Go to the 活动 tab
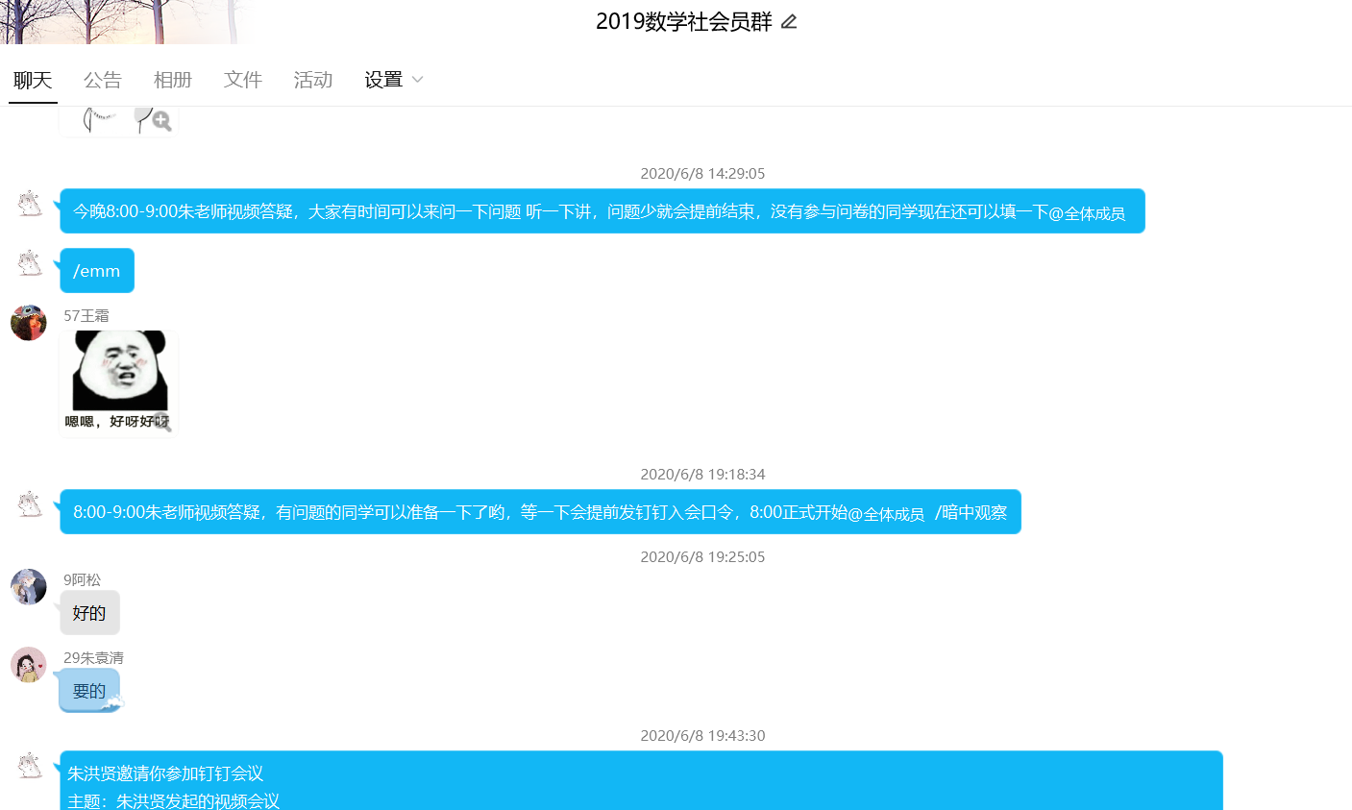Image resolution: width=1352 pixels, height=810 pixels. point(313,80)
